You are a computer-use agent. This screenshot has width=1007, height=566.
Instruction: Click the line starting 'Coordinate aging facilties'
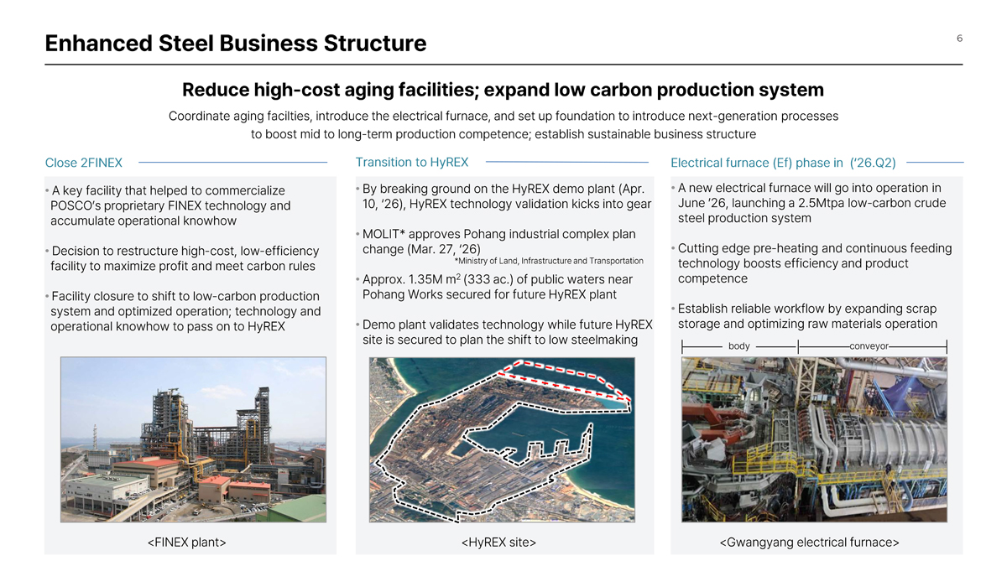pyautogui.click(x=503, y=115)
